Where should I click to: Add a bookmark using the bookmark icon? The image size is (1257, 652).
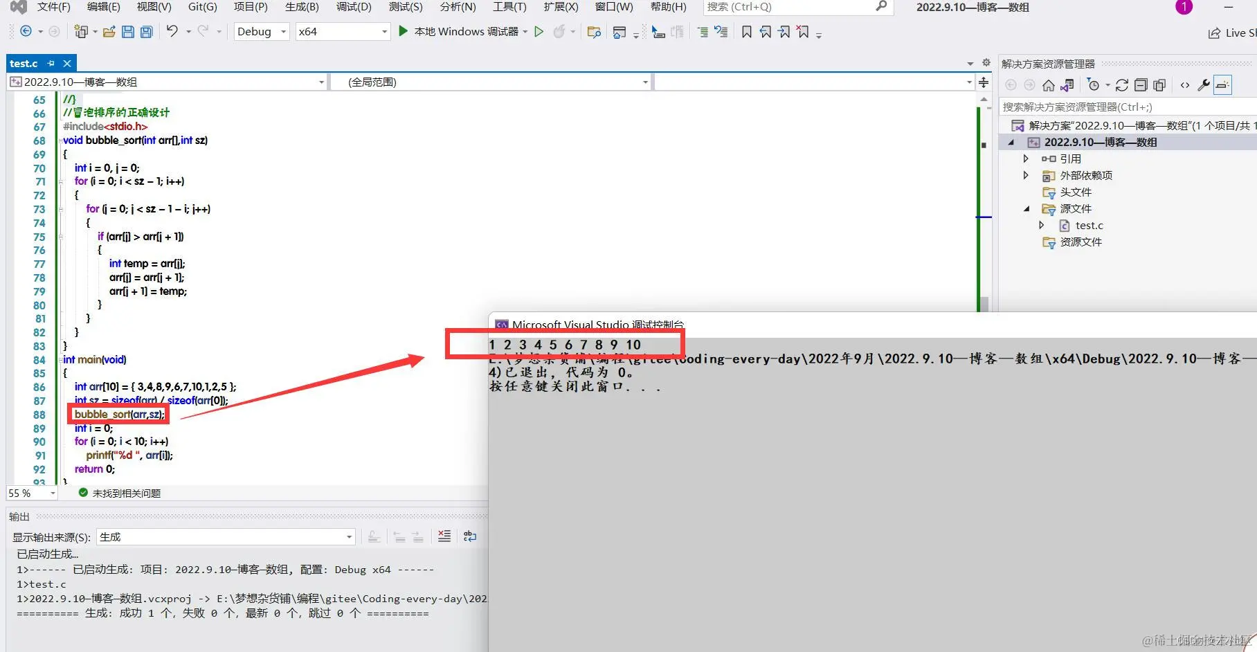[746, 32]
